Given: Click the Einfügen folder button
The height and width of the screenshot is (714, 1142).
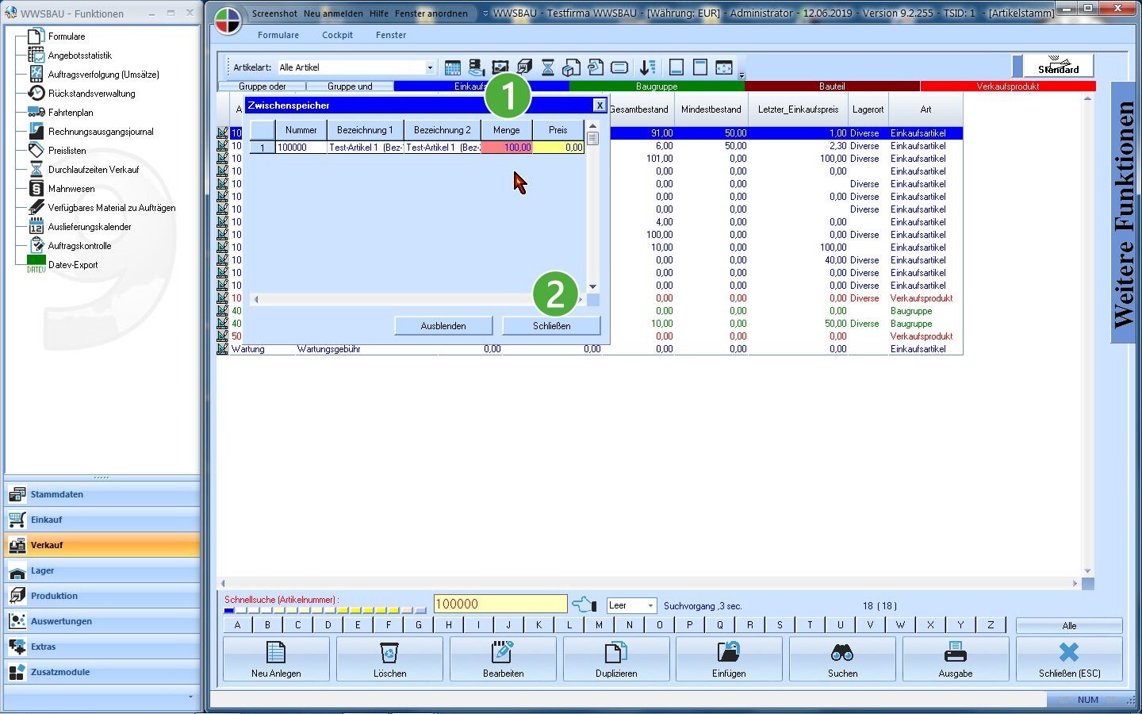Looking at the screenshot, I should pos(729,659).
